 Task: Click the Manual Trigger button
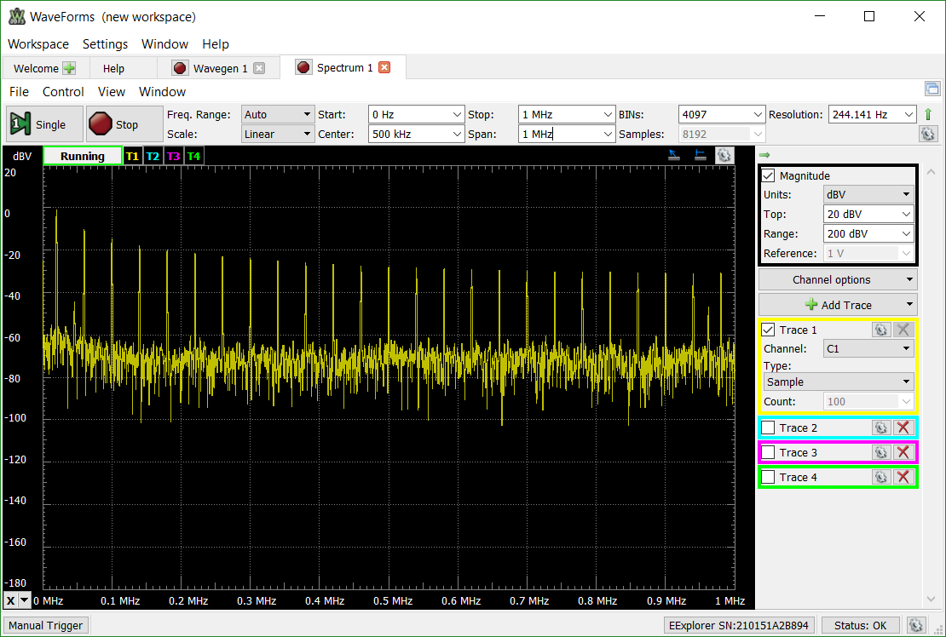(x=46, y=625)
